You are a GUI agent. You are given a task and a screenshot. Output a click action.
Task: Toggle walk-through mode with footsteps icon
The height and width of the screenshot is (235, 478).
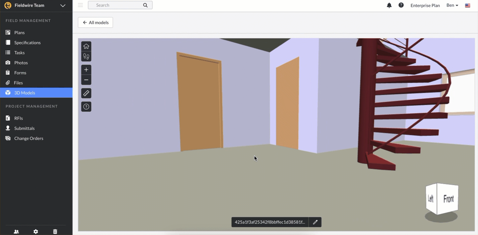pyautogui.click(x=86, y=56)
